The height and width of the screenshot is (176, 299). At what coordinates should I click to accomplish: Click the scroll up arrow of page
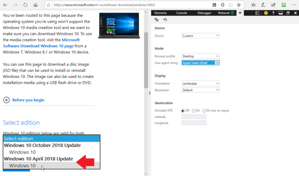(146, 12)
